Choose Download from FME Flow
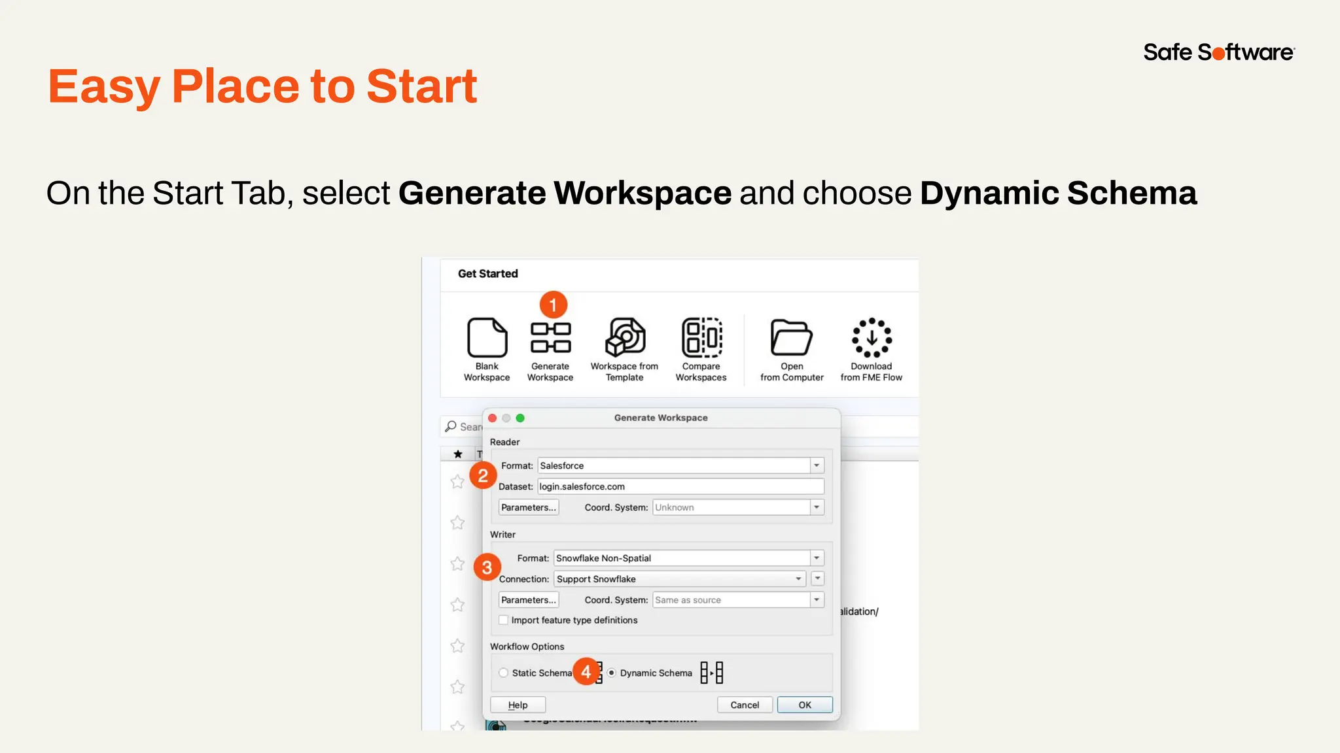This screenshot has width=1340, height=753. pos(871,349)
